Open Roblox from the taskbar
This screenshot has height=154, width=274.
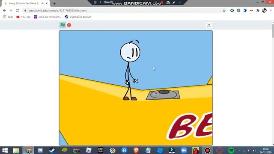click(89, 150)
